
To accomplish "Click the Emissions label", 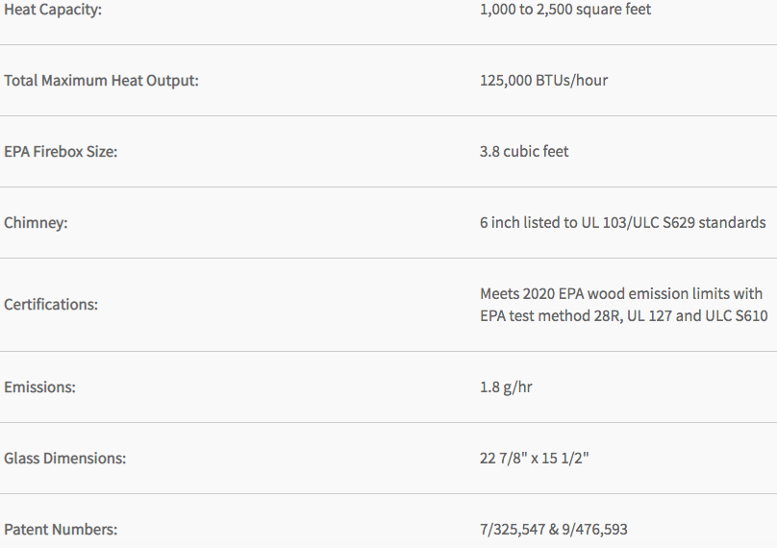I will [x=39, y=386].
